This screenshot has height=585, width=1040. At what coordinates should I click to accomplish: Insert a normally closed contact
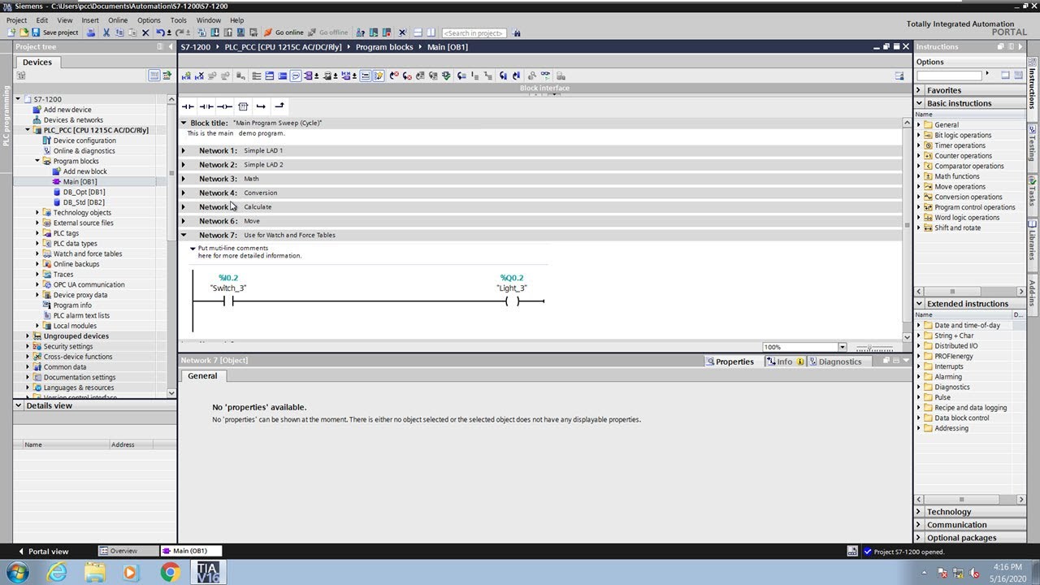click(206, 106)
